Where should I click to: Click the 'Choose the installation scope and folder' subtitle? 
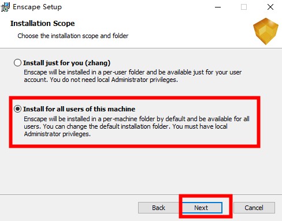[73, 36]
